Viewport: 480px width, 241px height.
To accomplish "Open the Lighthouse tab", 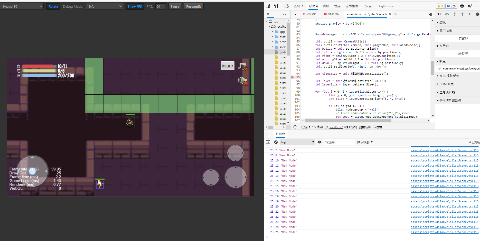I will coord(386,6).
